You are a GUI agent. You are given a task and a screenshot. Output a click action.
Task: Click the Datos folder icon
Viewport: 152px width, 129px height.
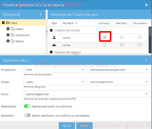(13, 29)
